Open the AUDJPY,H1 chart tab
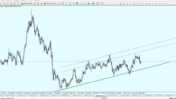Screen dimensions: 176x99 55,96
